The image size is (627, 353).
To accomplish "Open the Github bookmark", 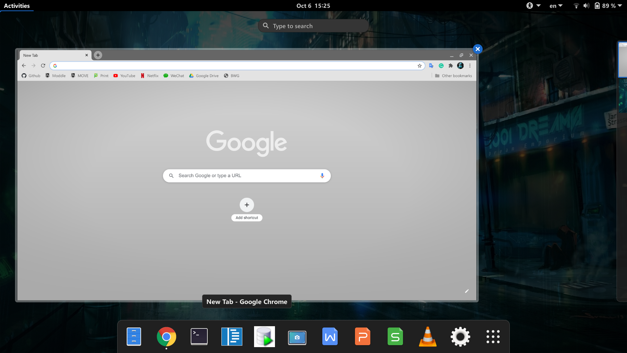I will (31, 76).
